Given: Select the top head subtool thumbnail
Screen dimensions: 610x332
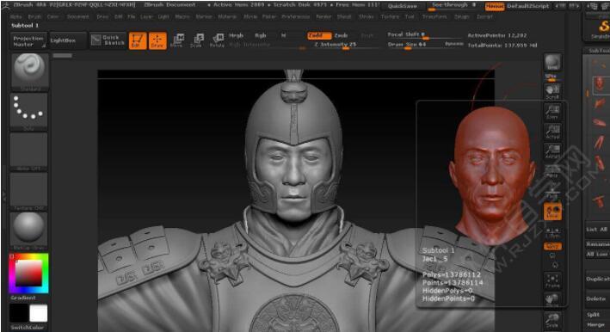Looking at the screenshot, I should point(599,84).
